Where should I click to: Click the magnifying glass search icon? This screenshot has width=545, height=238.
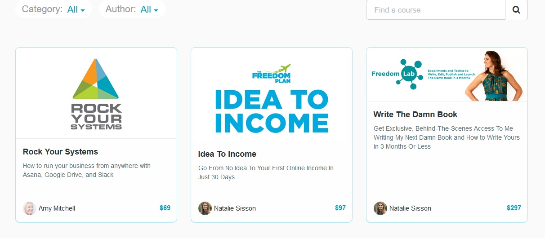coord(516,10)
